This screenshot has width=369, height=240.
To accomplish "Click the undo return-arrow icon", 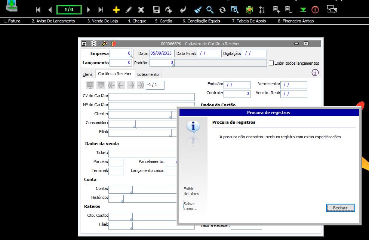I will (183, 10).
